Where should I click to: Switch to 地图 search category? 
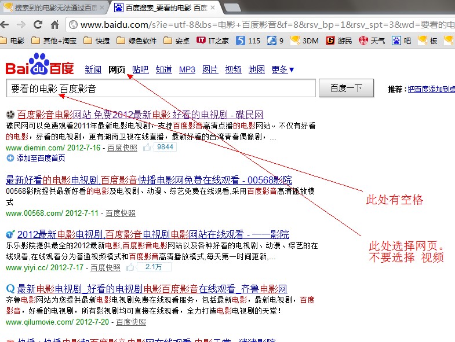(x=257, y=69)
